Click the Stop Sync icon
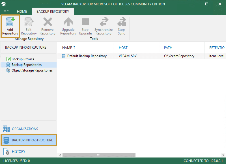This screenshot has height=164, width=226. [121, 22]
